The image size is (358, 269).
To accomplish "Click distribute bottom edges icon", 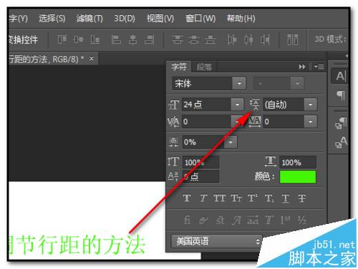I will tap(211, 39).
